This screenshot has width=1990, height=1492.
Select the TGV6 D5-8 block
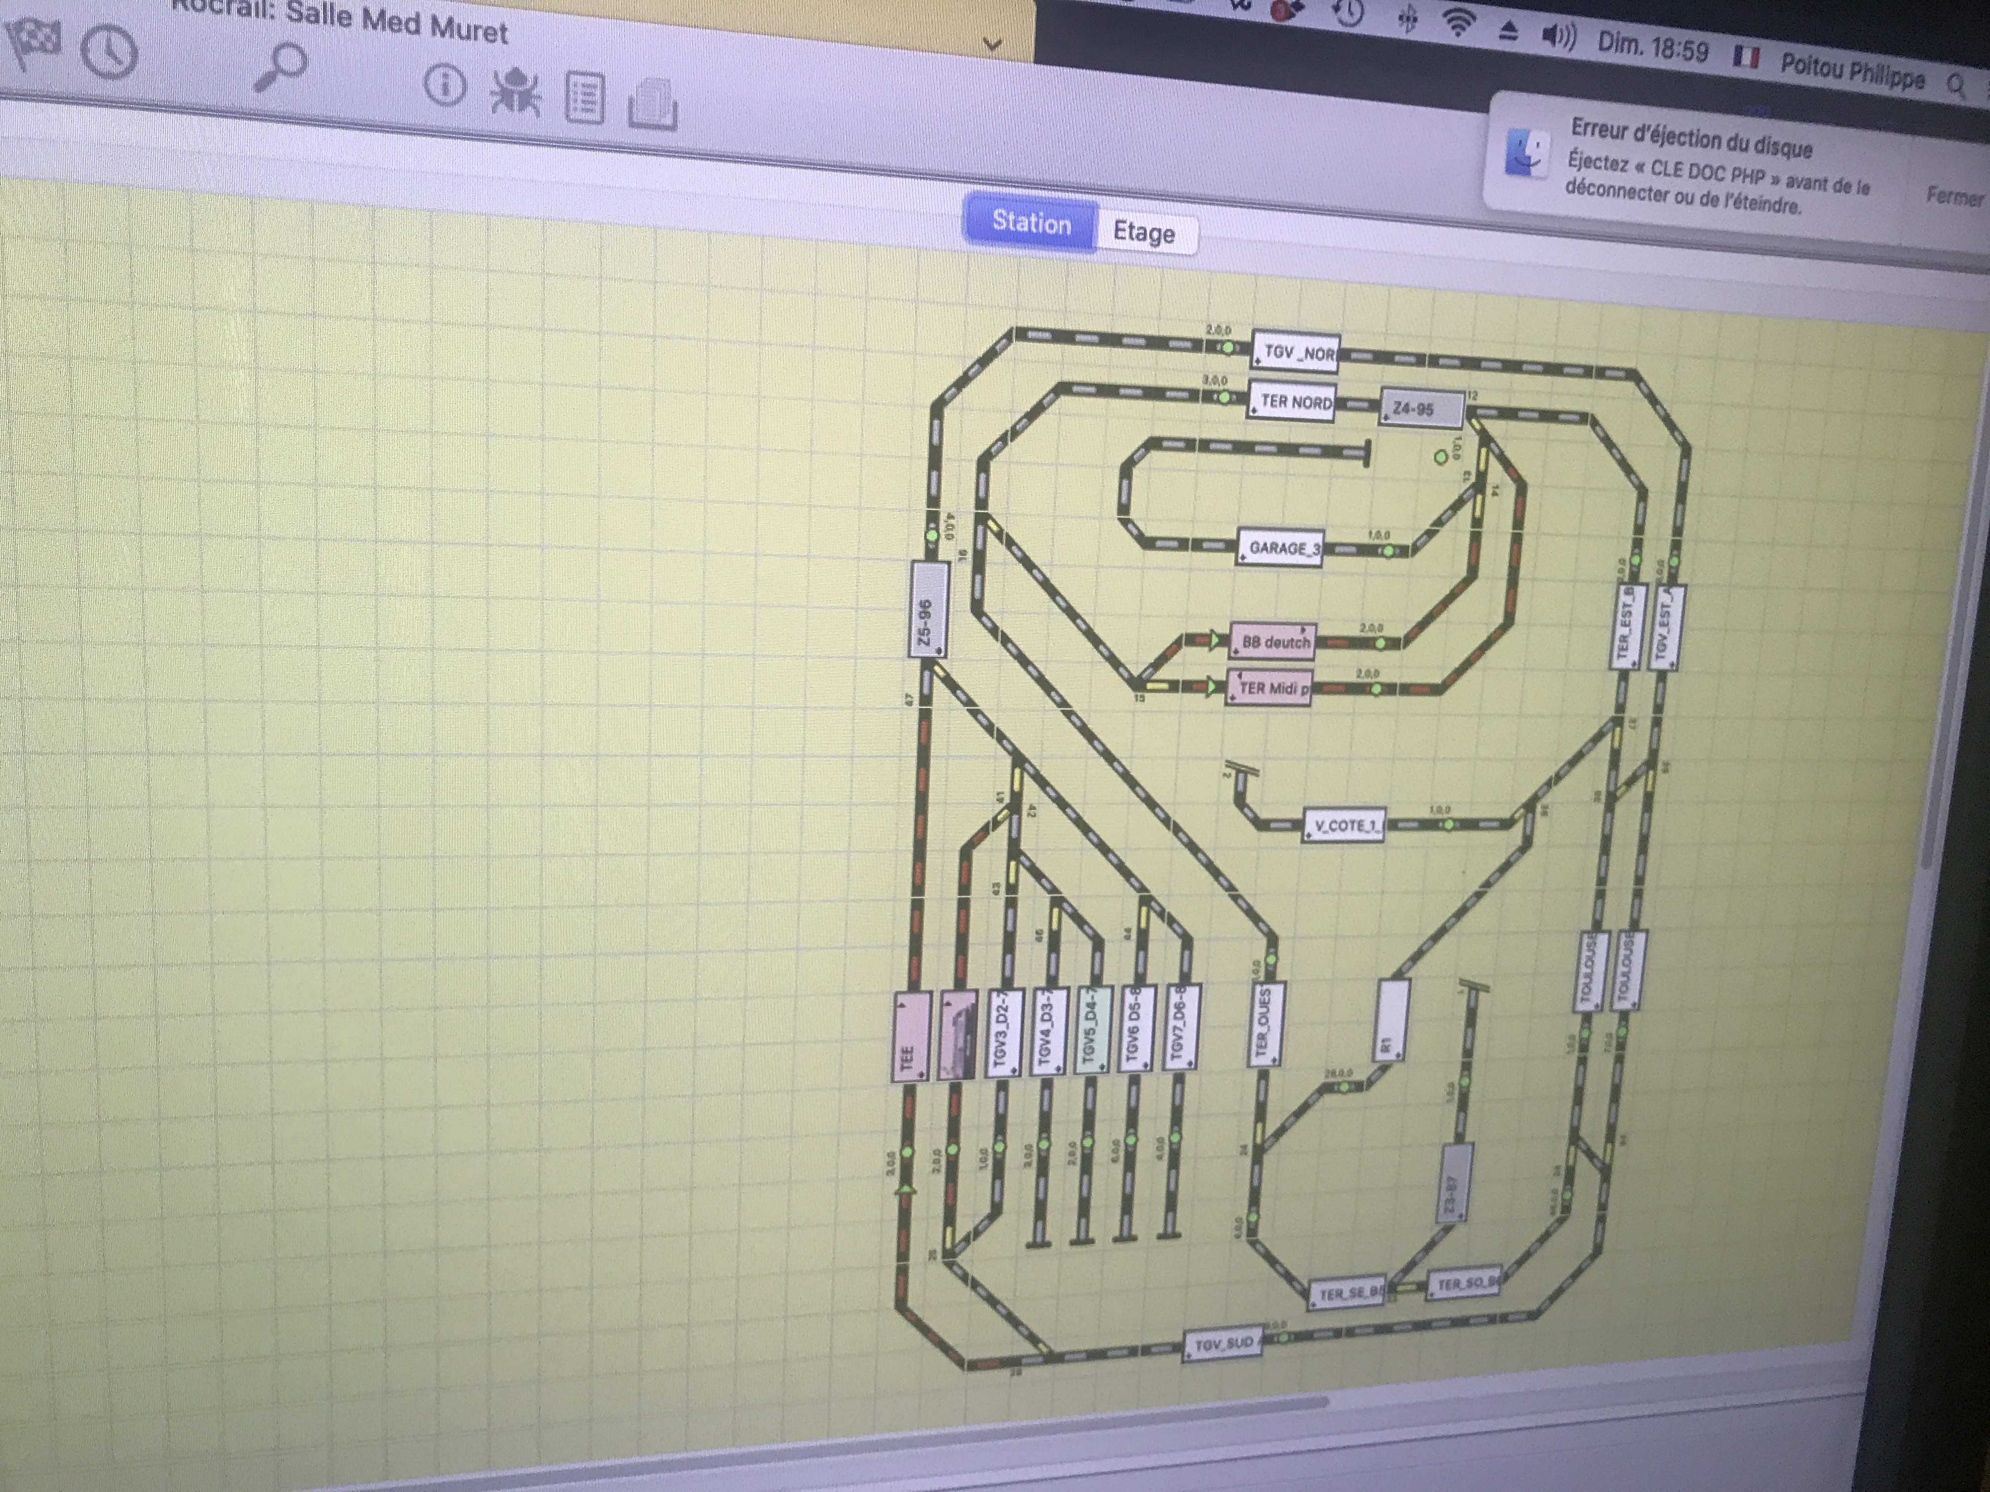1136,1027
